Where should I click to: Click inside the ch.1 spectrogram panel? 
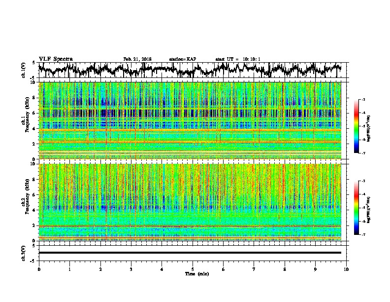click(190, 120)
